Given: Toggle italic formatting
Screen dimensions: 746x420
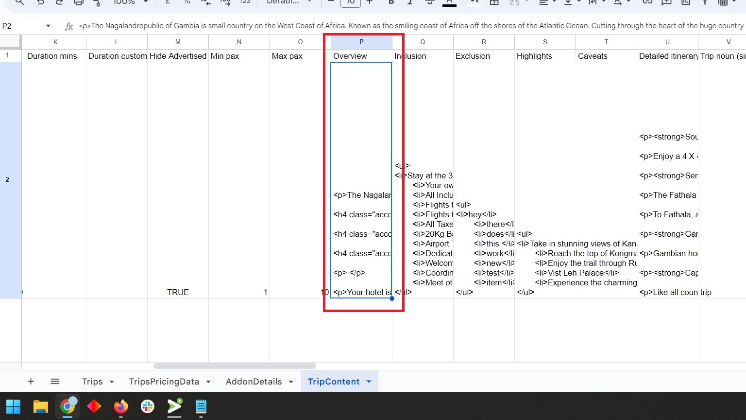Looking at the screenshot, I should pyautogui.click(x=410, y=2).
